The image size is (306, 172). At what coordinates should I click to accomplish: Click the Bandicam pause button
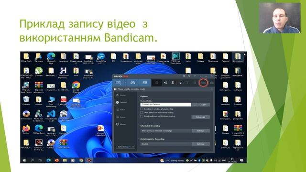(x=195, y=83)
